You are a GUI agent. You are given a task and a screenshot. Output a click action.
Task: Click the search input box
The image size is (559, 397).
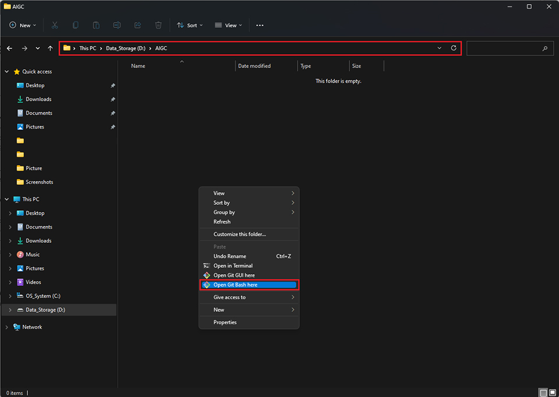(x=505, y=48)
